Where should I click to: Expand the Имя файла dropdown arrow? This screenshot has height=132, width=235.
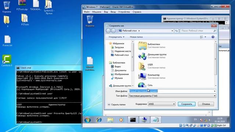[214, 91]
